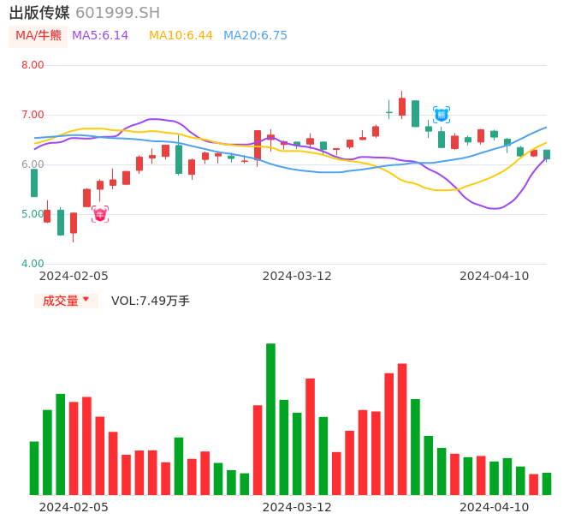Image resolution: width=587 pixels, height=519 pixels.
Task: Open the 成交量 indicator dropdown
Action: pos(66,301)
